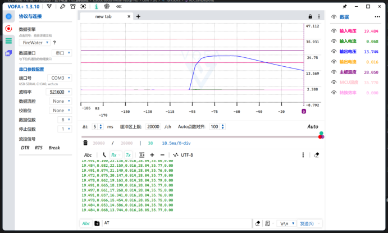Click the eraser icon in receive toolbar
The width and height of the screenshot is (388, 233).
tap(316, 155)
